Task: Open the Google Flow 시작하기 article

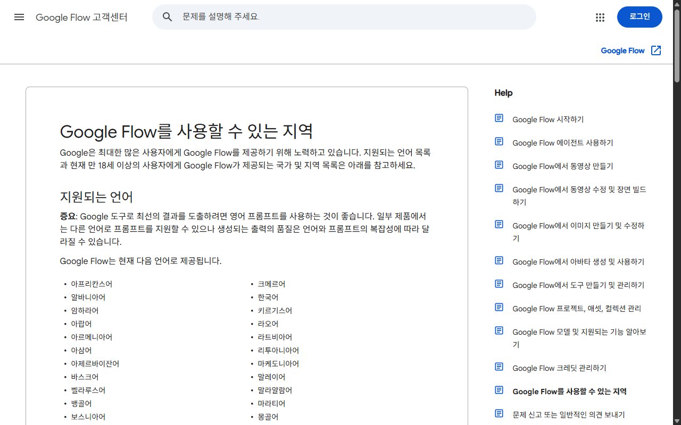Action: click(548, 120)
